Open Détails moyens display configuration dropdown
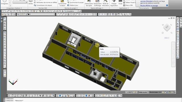 (x=144, y=92)
